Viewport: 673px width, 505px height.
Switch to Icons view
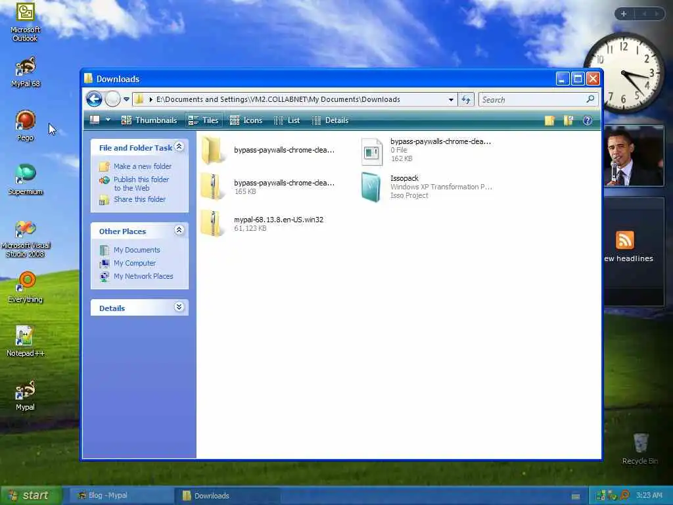click(x=246, y=120)
